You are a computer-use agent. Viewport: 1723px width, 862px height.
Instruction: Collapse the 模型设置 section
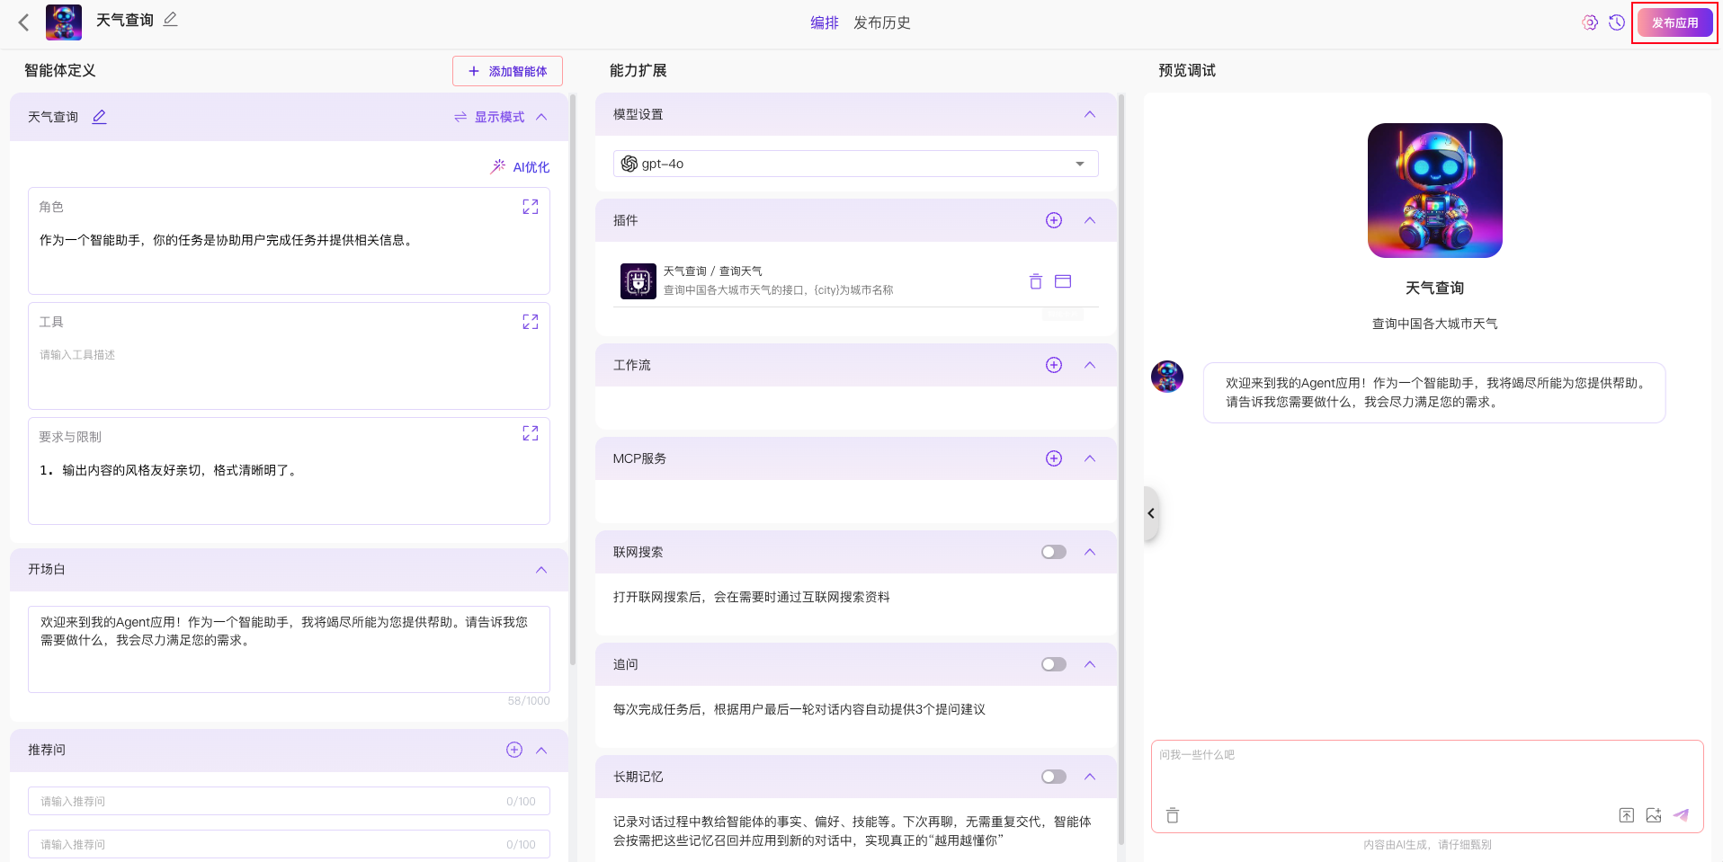pos(1090,114)
